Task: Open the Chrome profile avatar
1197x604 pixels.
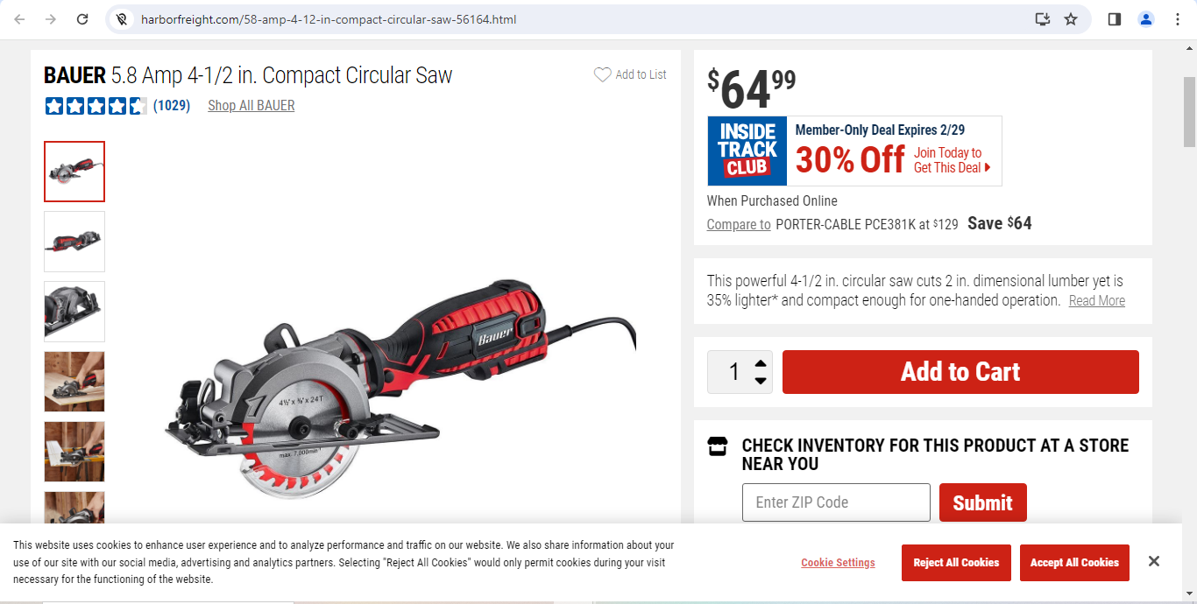Action: tap(1146, 19)
